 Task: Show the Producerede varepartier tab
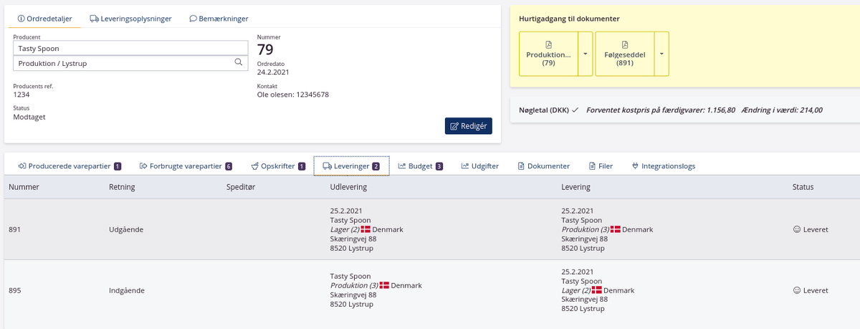coord(70,166)
